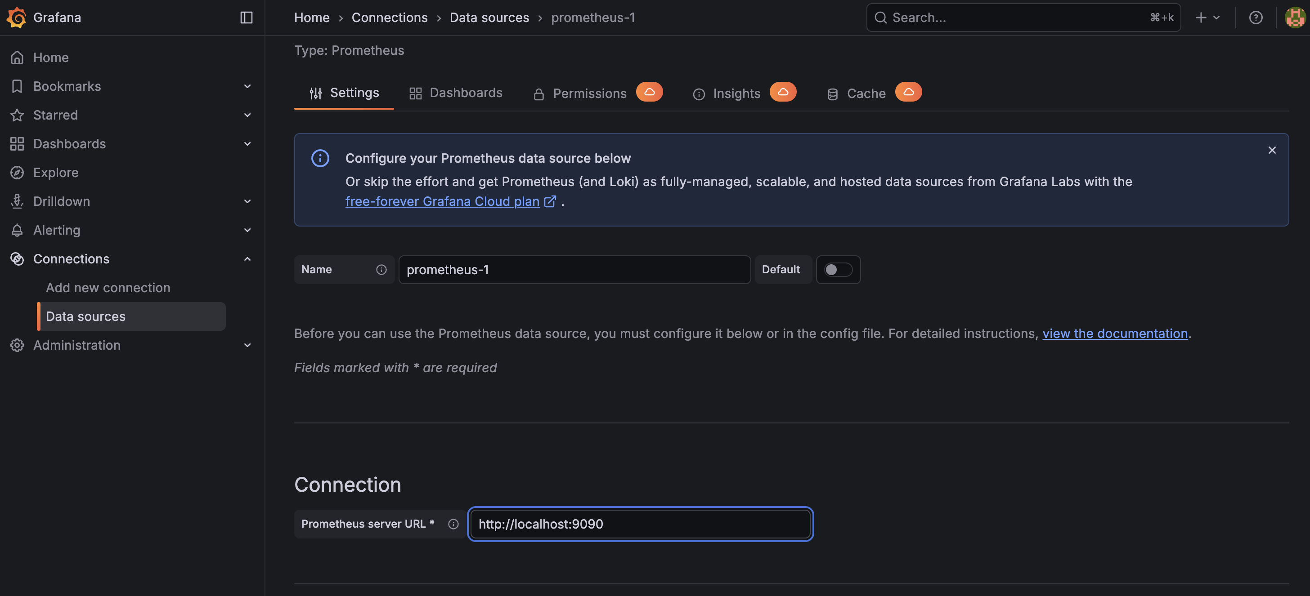Image resolution: width=1310 pixels, height=596 pixels.
Task: Click the Connections icon in sidebar
Action: tap(17, 259)
